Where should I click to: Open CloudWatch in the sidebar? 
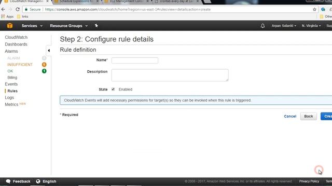16,37
